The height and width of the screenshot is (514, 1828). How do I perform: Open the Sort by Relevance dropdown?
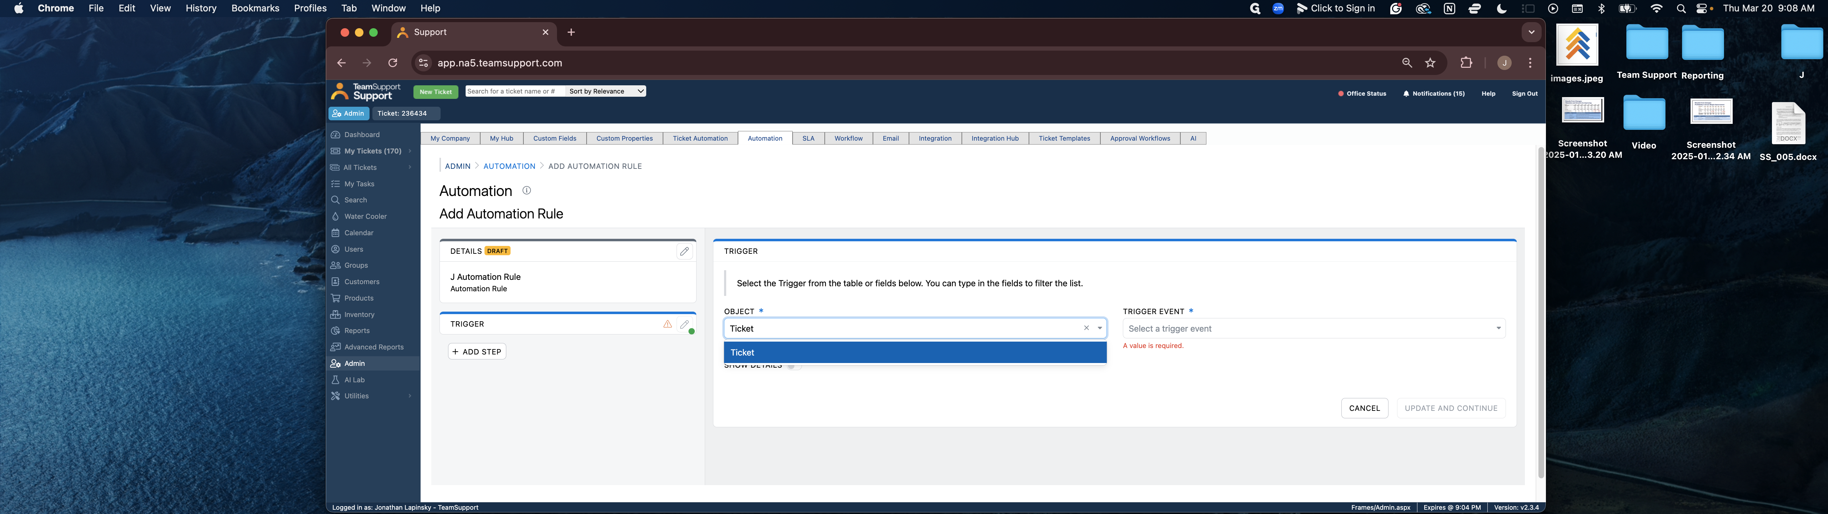click(605, 91)
